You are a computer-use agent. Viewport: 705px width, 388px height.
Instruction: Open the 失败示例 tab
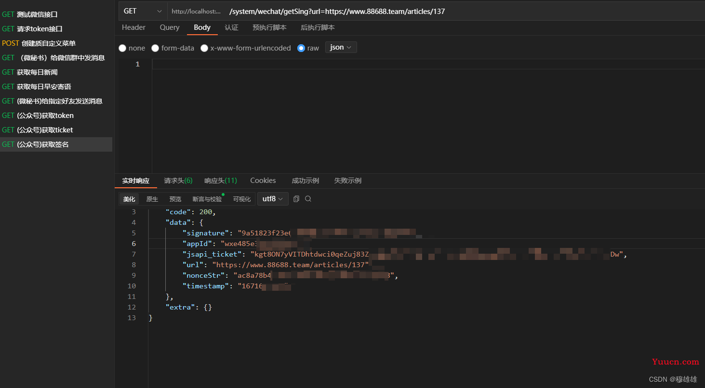348,181
